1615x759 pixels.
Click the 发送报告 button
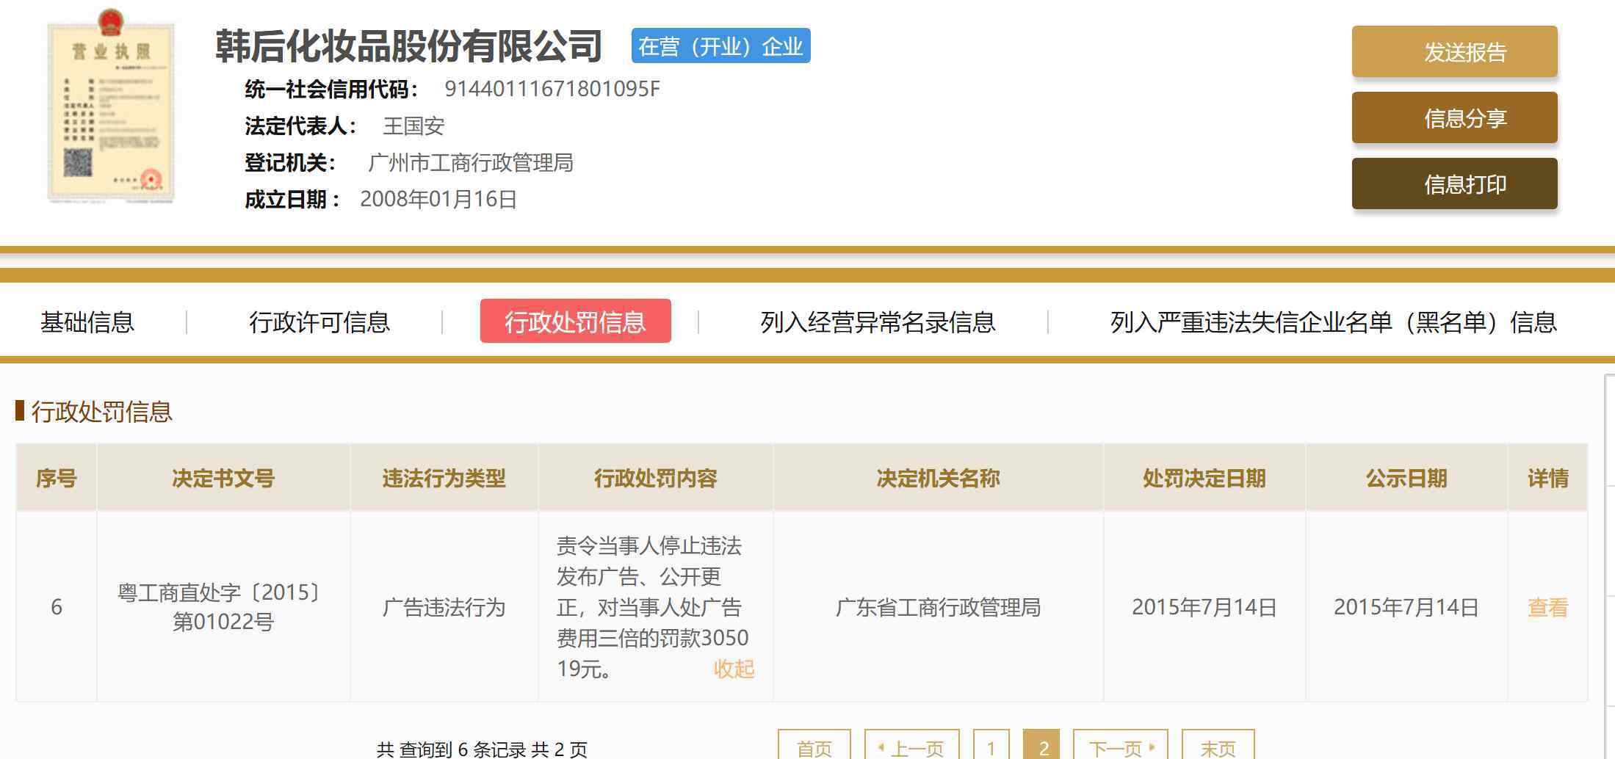point(1454,51)
